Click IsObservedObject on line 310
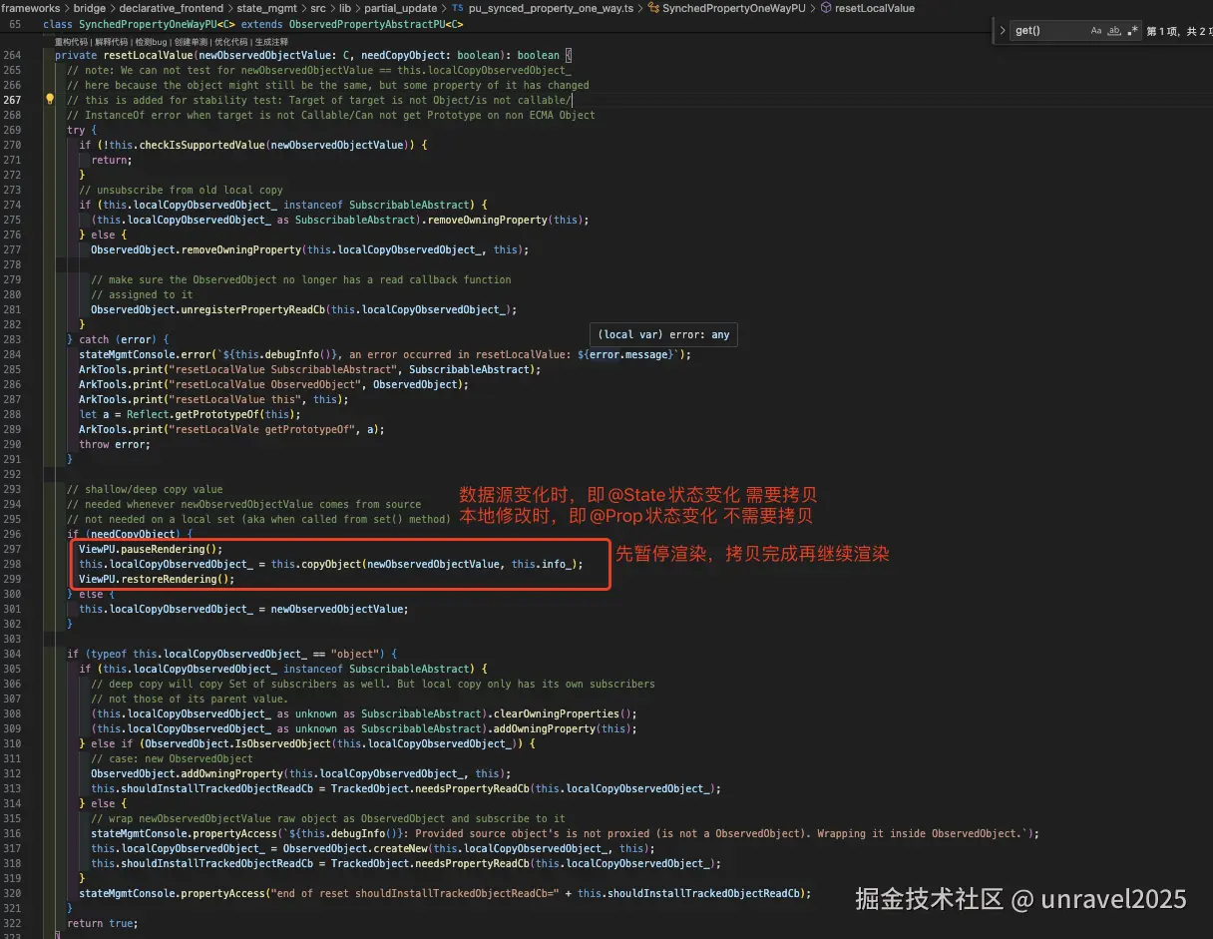Viewport: 1213px width, 939px height. click(281, 743)
